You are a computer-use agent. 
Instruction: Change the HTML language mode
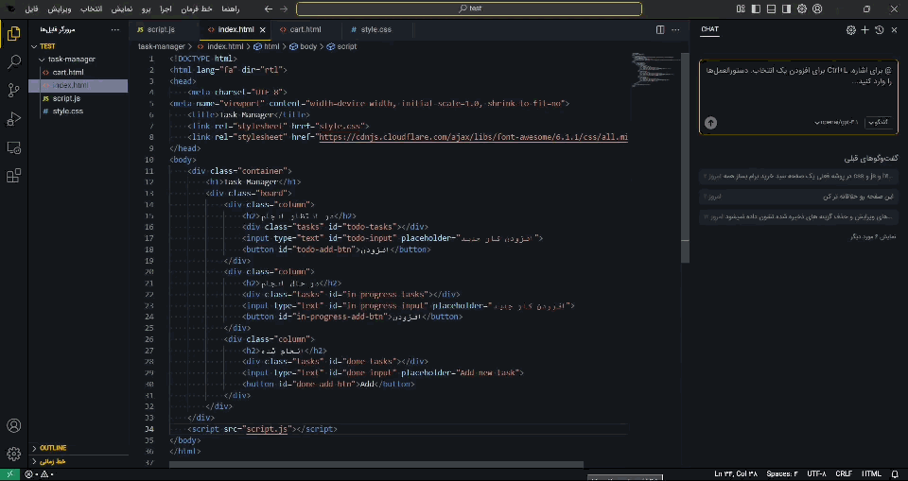pyautogui.click(x=871, y=474)
